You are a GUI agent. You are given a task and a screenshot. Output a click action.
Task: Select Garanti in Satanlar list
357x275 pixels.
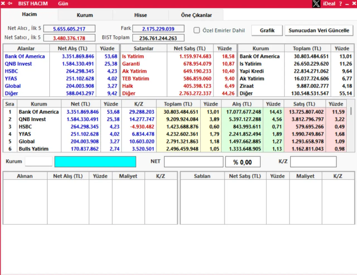click(131, 64)
